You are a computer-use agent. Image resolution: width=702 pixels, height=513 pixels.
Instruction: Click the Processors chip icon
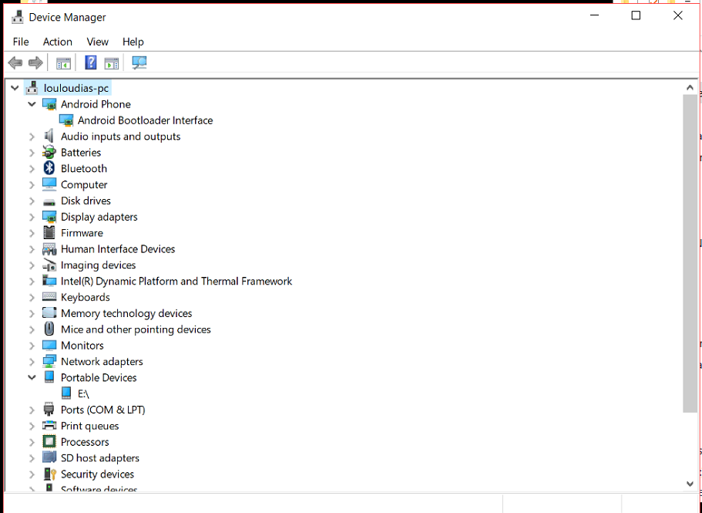tap(49, 442)
